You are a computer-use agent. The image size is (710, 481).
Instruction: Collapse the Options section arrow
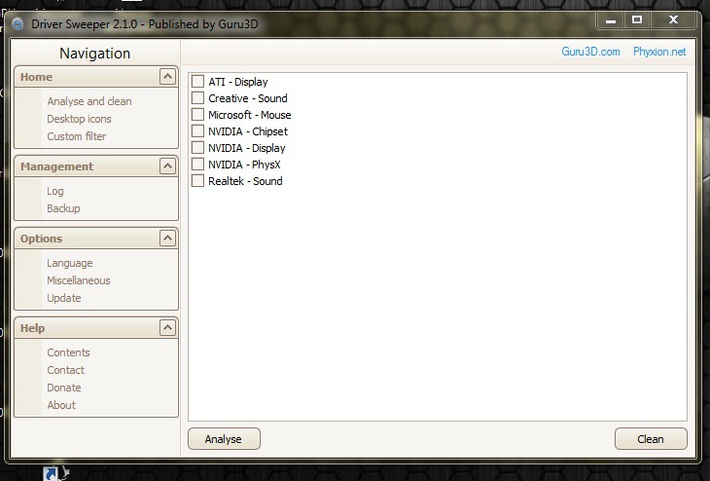(167, 239)
